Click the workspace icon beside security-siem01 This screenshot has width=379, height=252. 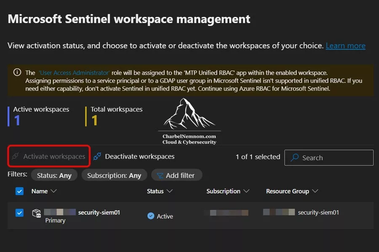click(x=37, y=213)
